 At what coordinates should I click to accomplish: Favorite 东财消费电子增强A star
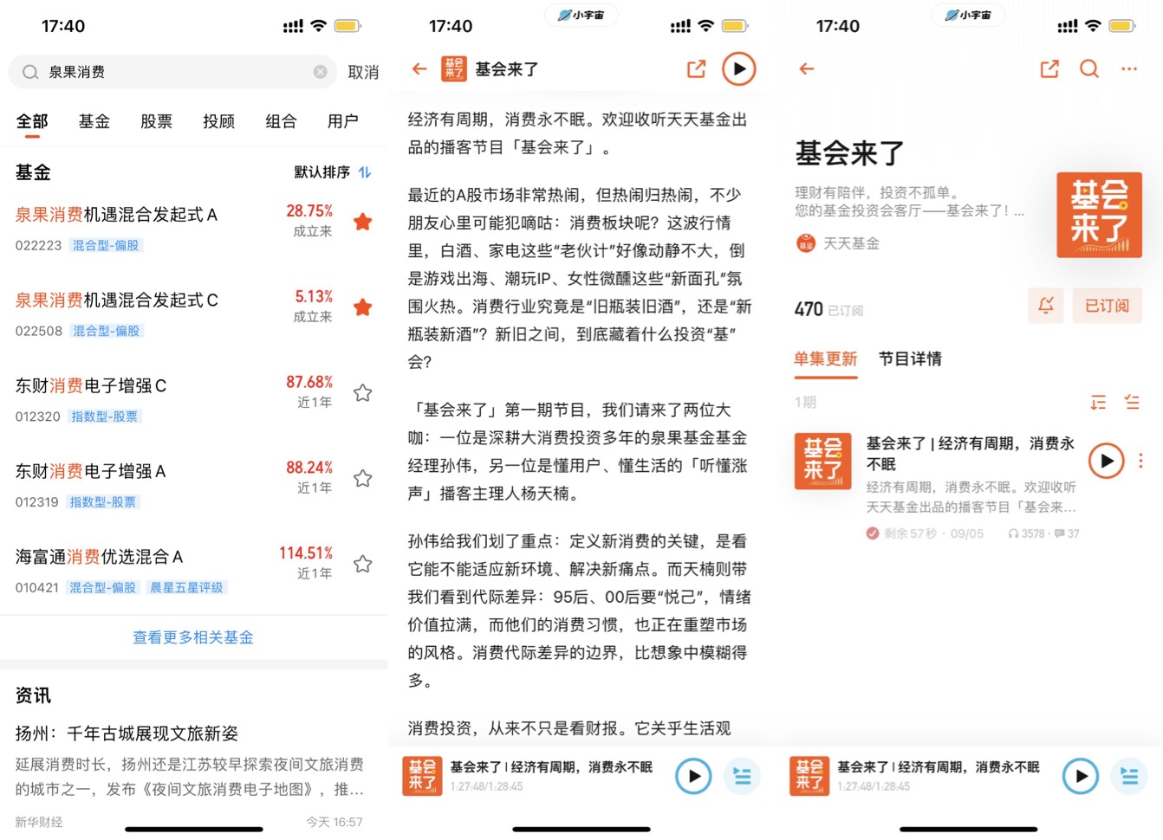(x=363, y=479)
